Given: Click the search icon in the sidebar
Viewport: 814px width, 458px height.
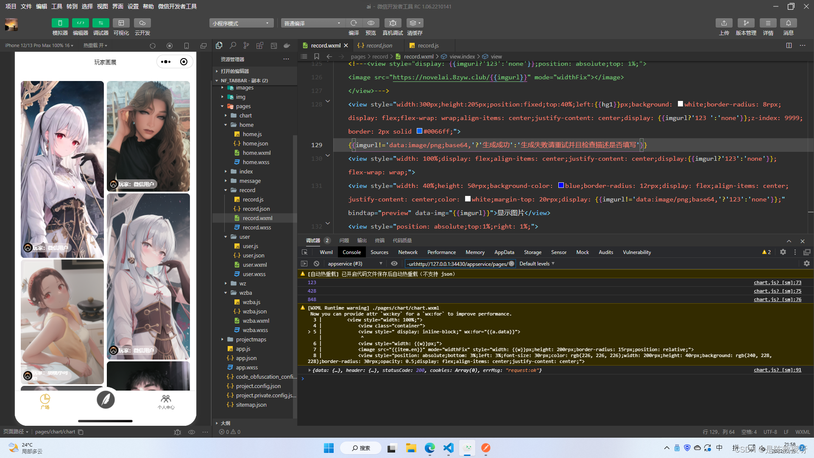Looking at the screenshot, I should tap(233, 45).
